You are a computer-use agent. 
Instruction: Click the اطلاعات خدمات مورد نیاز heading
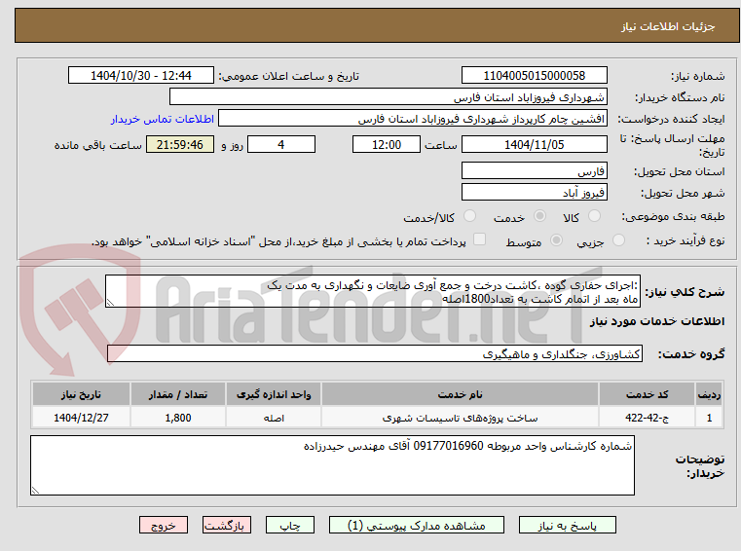657,321
